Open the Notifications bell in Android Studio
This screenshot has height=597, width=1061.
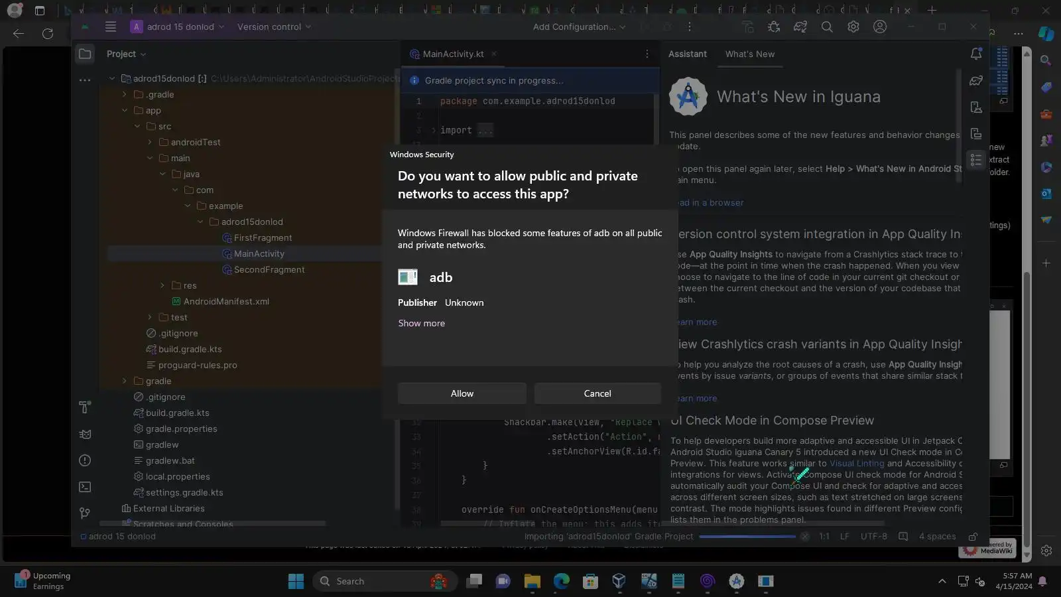(x=976, y=54)
